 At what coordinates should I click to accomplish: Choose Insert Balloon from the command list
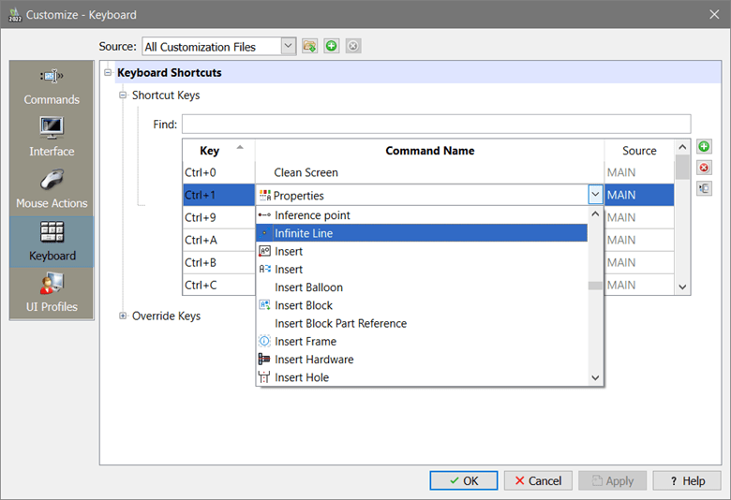422,287
